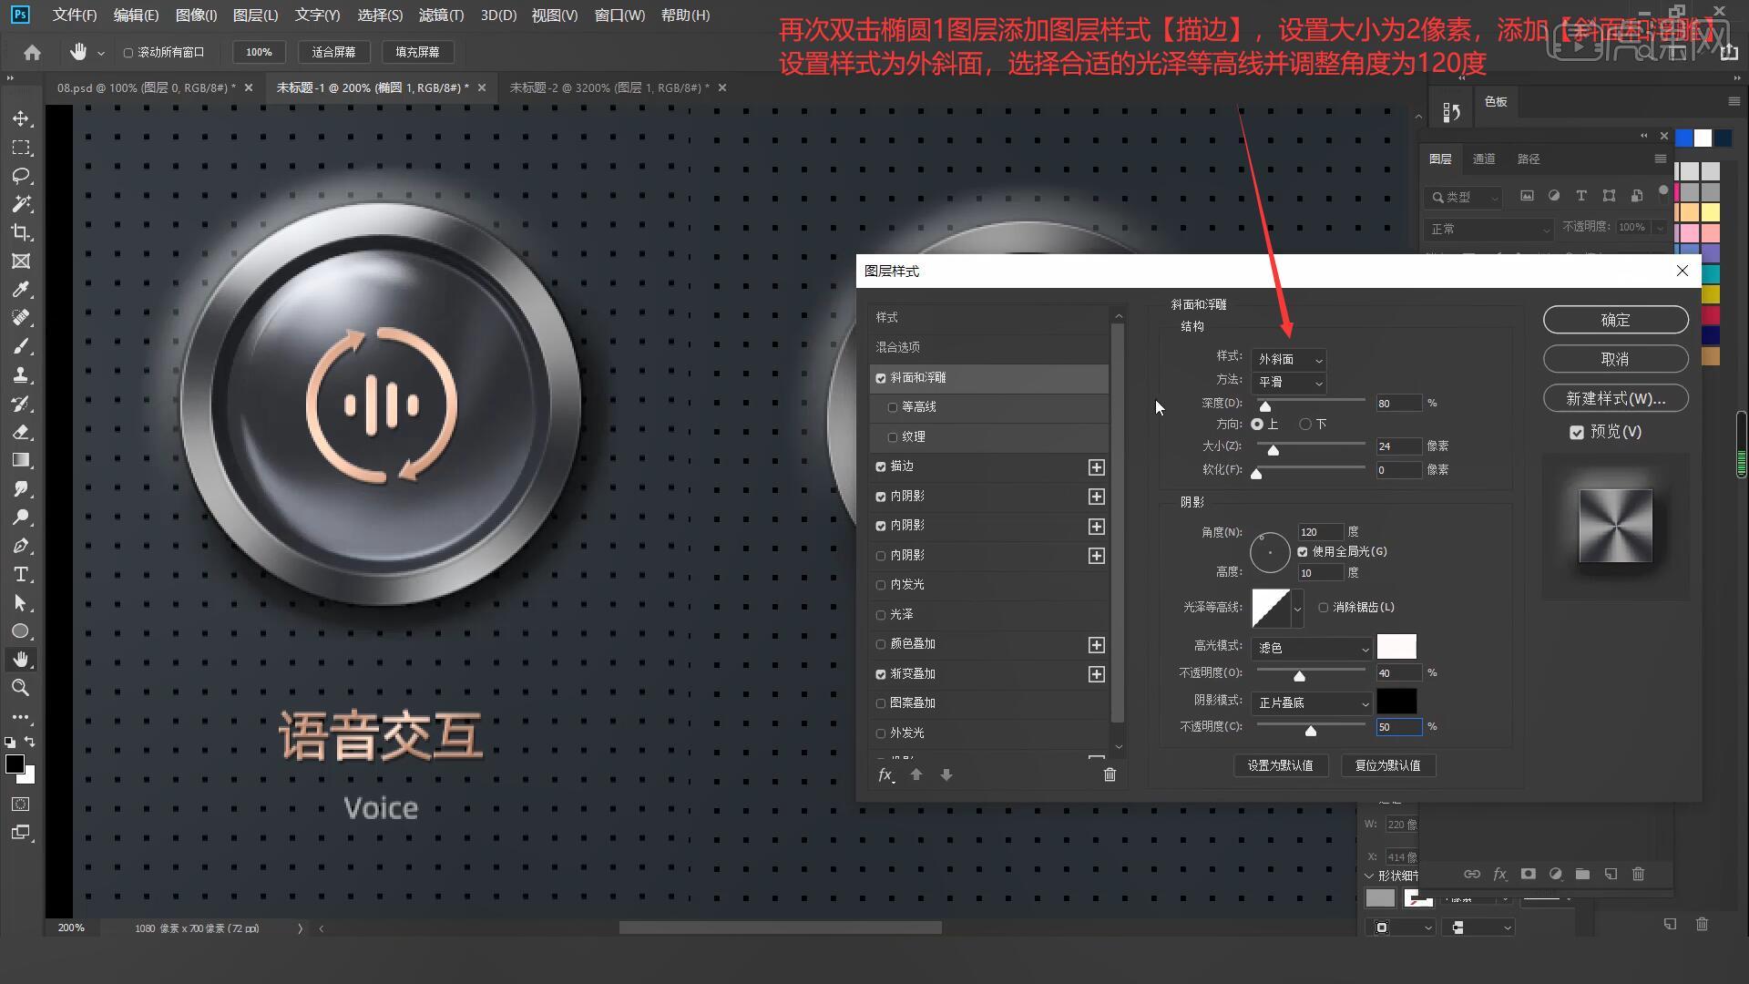Enable the 等高线 contour checkbox

(x=893, y=407)
